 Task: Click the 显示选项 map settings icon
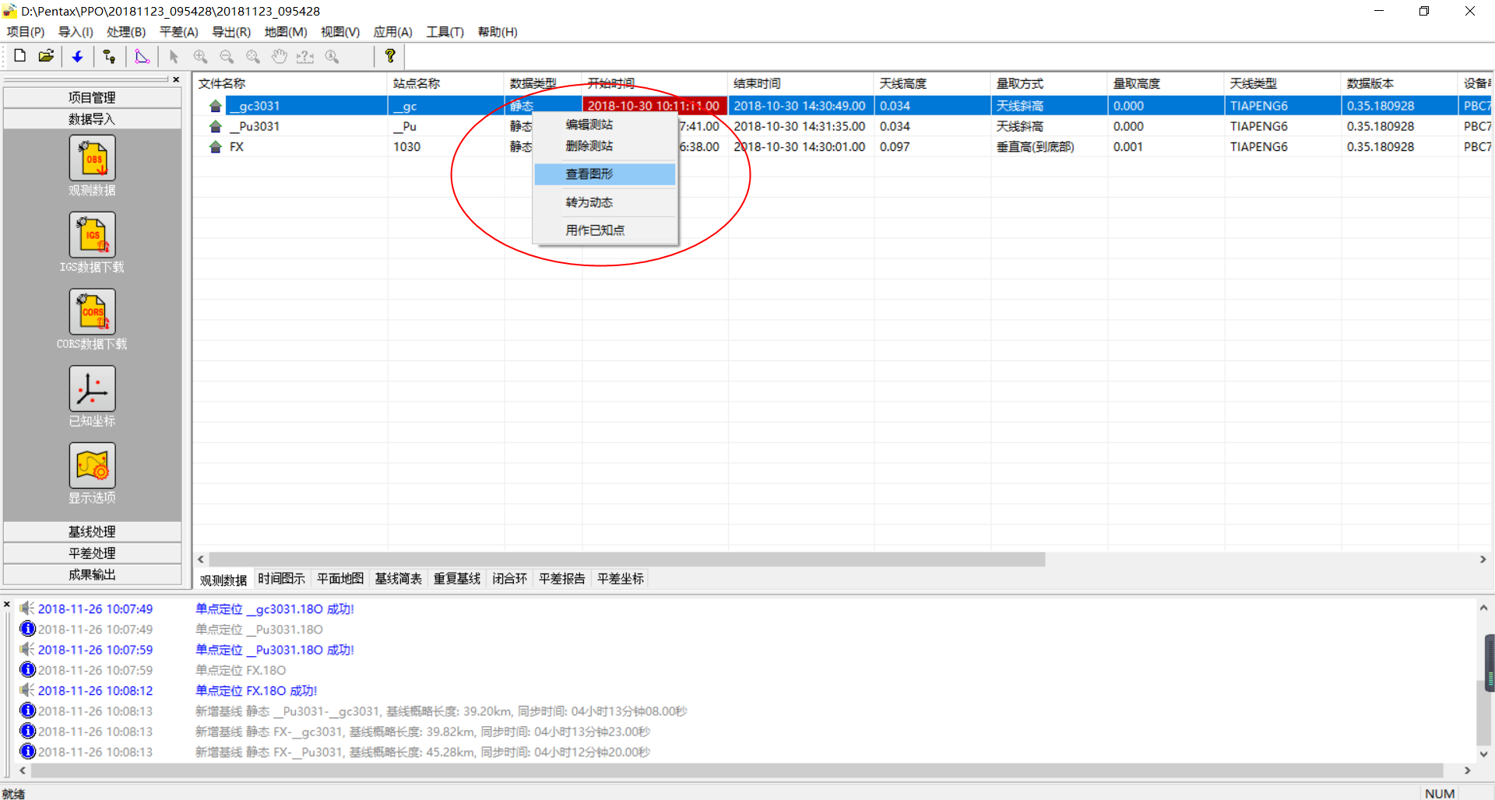coord(92,466)
